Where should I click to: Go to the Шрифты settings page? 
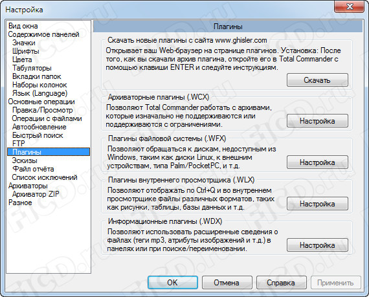click(26, 51)
